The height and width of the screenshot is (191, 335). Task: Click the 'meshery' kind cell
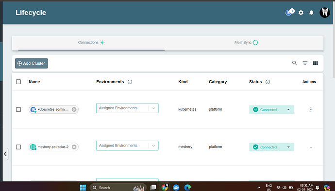pyautogui.click(x=185, y=147)
